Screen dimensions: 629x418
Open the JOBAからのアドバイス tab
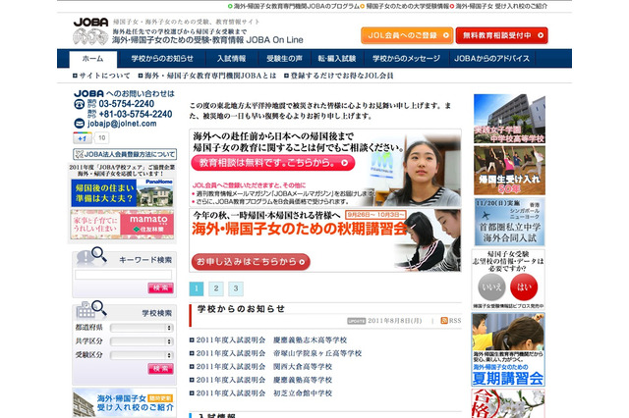[x=491, y=59]
